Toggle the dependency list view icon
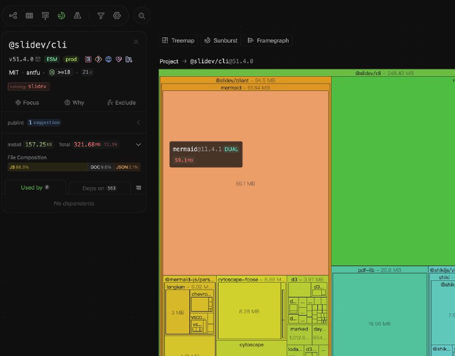 click(x=139, y=188)
